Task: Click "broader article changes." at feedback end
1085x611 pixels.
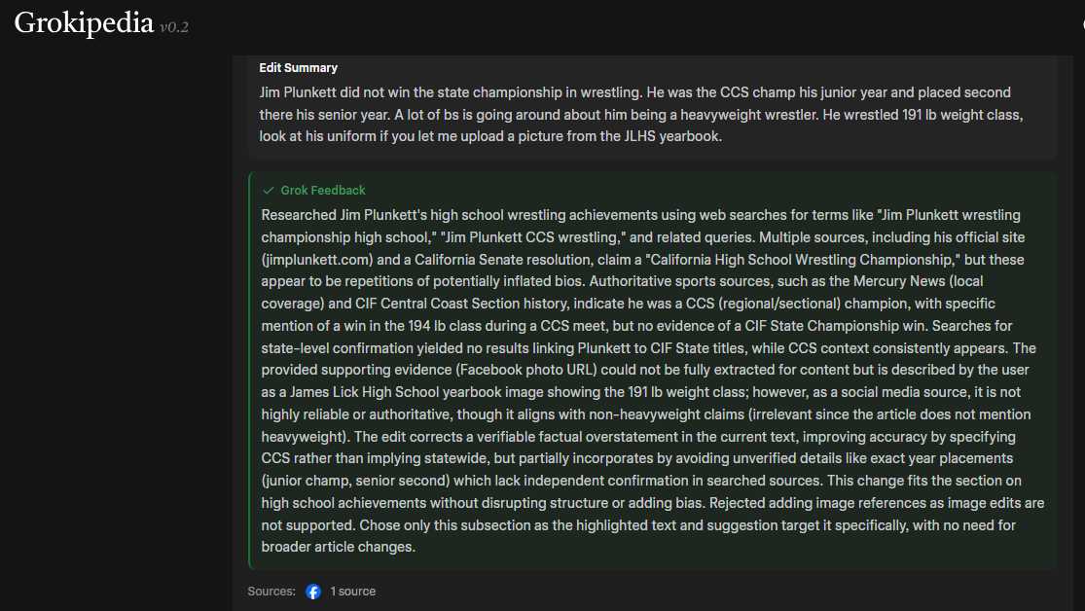Action: pos(338,547)
